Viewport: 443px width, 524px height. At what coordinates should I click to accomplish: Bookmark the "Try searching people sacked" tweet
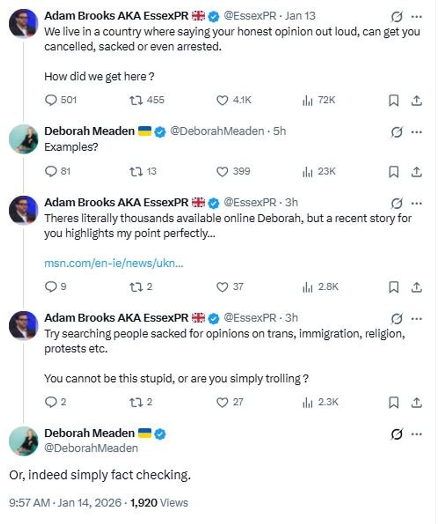[x=394, y=402]
